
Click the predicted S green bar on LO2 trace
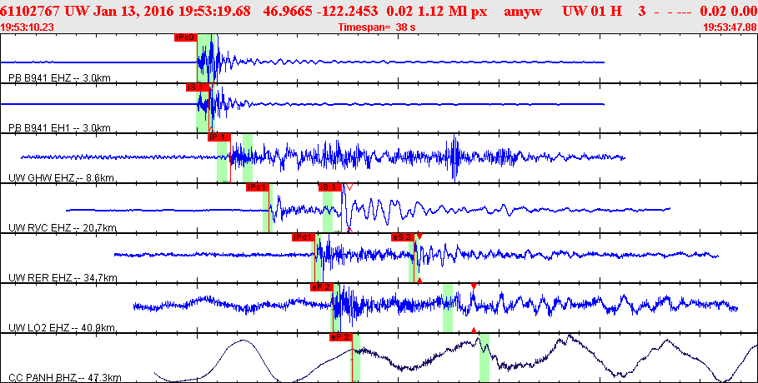click(x=448, y=308)
